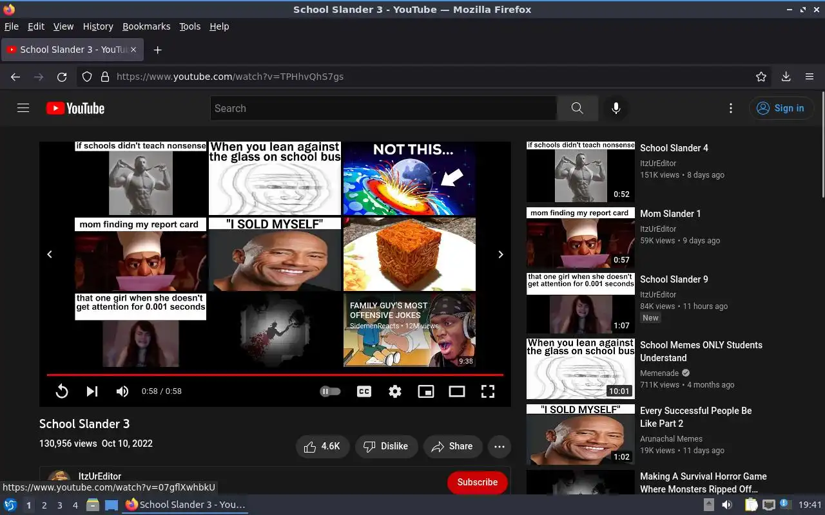This screenshot has width=825, height=515.
Task: Show desktop via blue taskbar icon
Action: pyautogui.click(x=112, y=505)
